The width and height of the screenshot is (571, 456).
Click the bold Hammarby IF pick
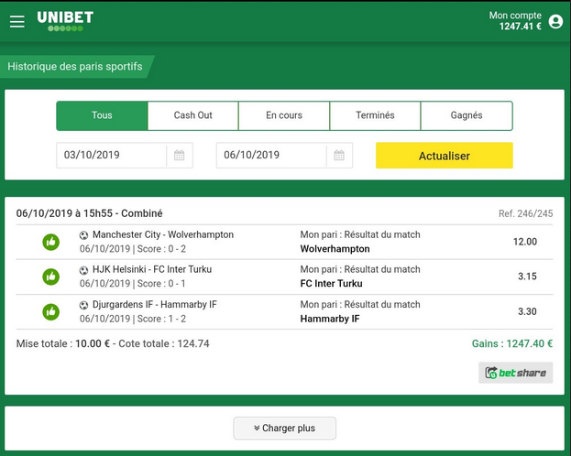click(x=330, y=319)
